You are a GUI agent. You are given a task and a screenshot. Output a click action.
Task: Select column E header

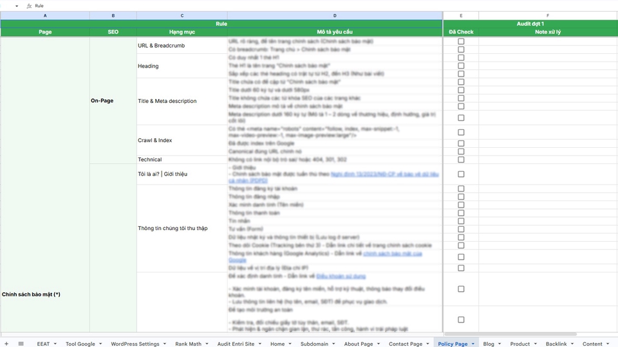tap(461, 15)
